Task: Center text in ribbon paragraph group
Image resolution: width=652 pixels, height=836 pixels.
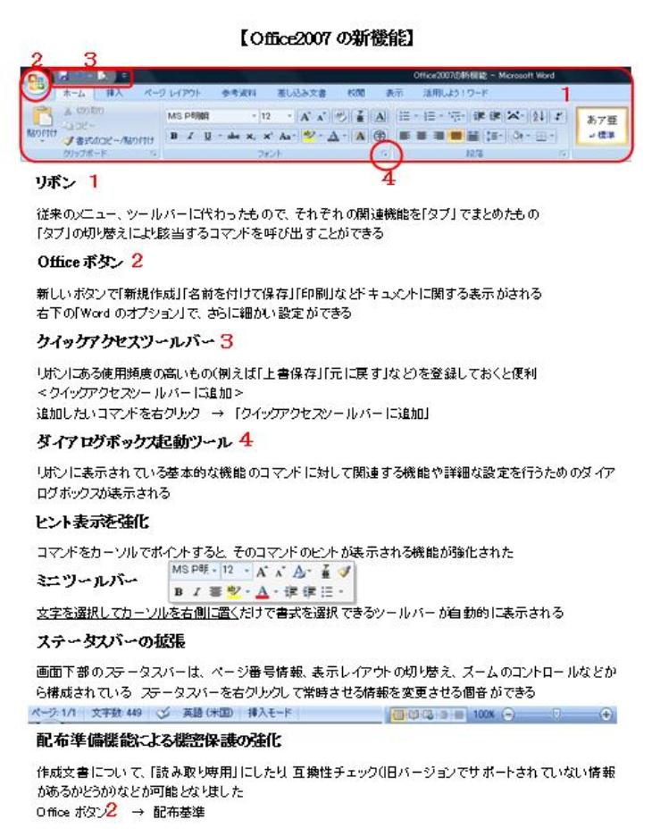Action: click(422, 136)
